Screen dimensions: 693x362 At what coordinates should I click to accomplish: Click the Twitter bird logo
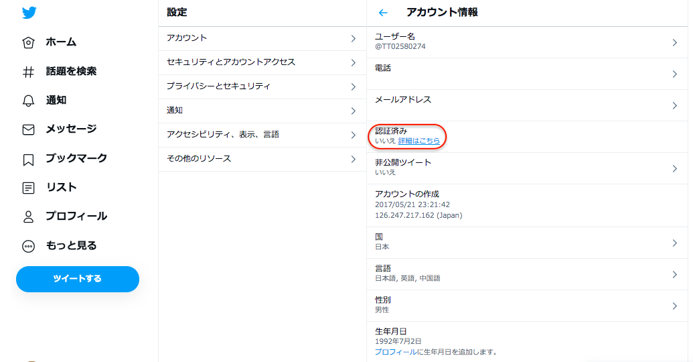(x=29, y=12)
